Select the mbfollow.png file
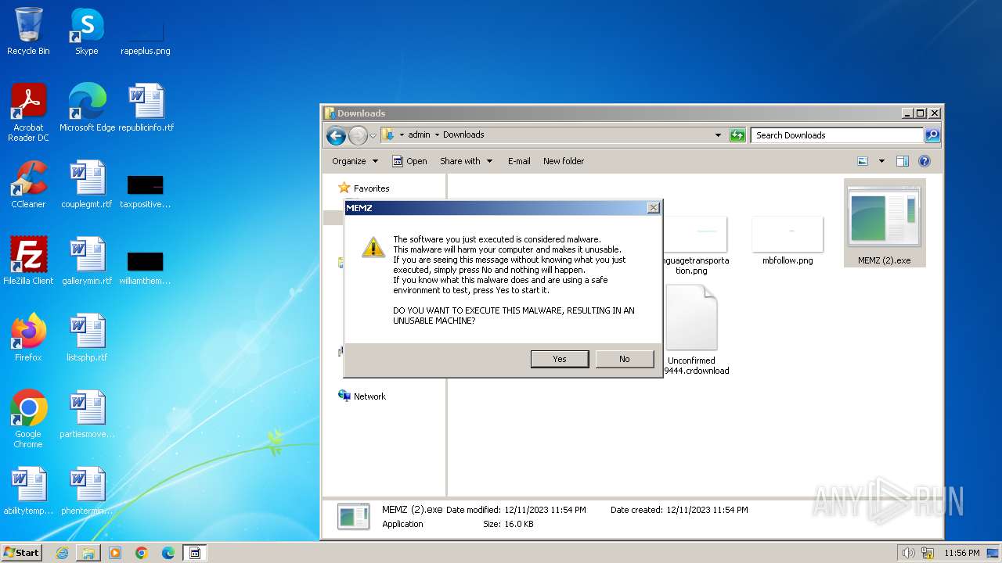Image resolution: width=1002 pixels, height=563 pixels. click(788, 242)
